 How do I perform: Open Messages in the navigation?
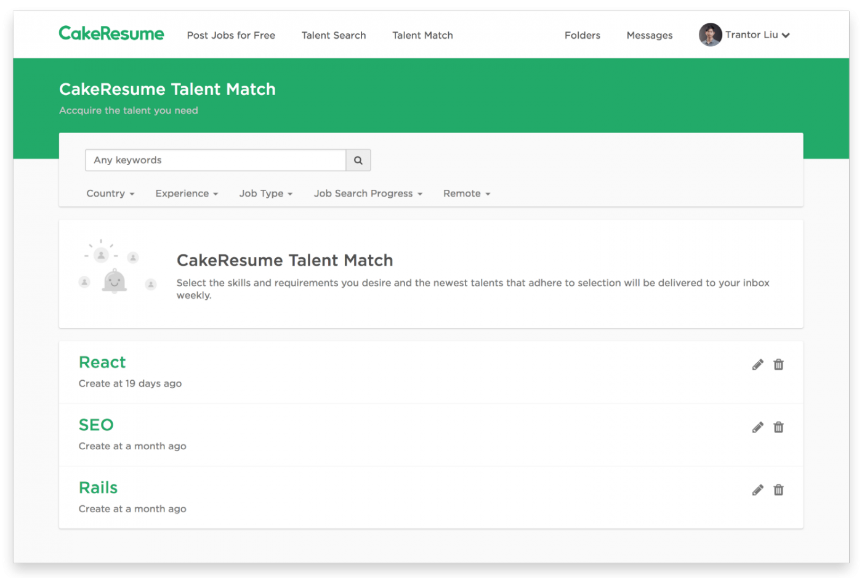point(650,36)
